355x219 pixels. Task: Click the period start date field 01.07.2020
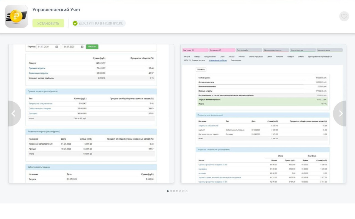48,47
